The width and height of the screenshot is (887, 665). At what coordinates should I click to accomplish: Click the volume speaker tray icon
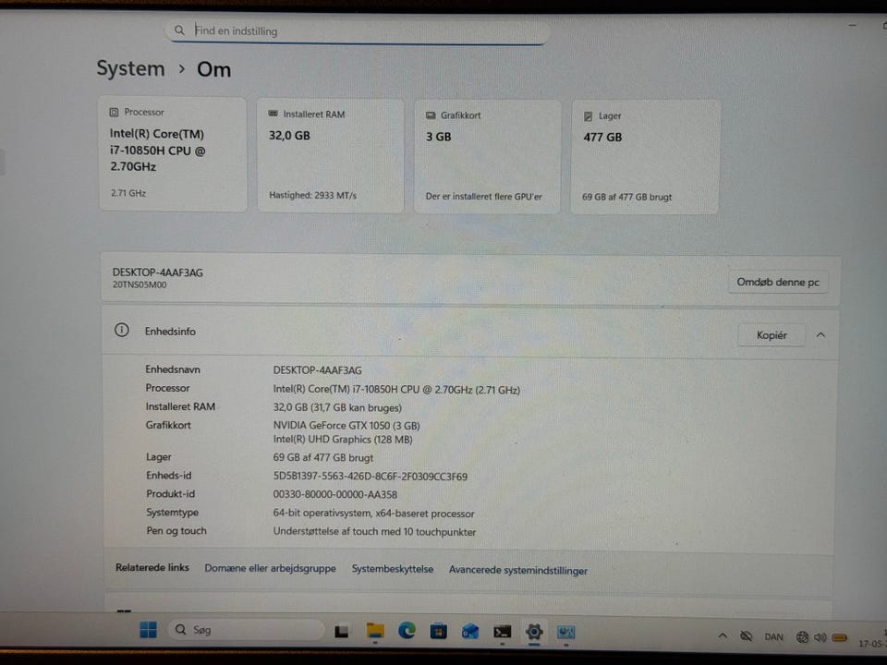(820, 637)
